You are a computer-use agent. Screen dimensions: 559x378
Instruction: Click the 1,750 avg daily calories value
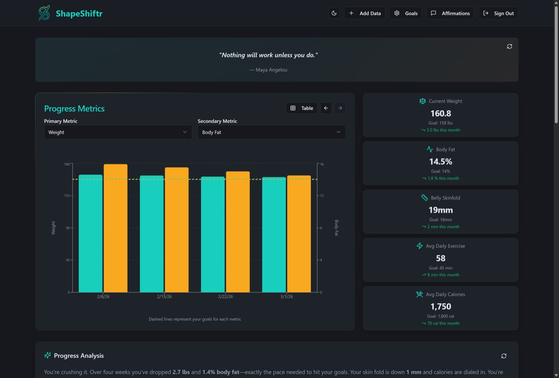441,306
